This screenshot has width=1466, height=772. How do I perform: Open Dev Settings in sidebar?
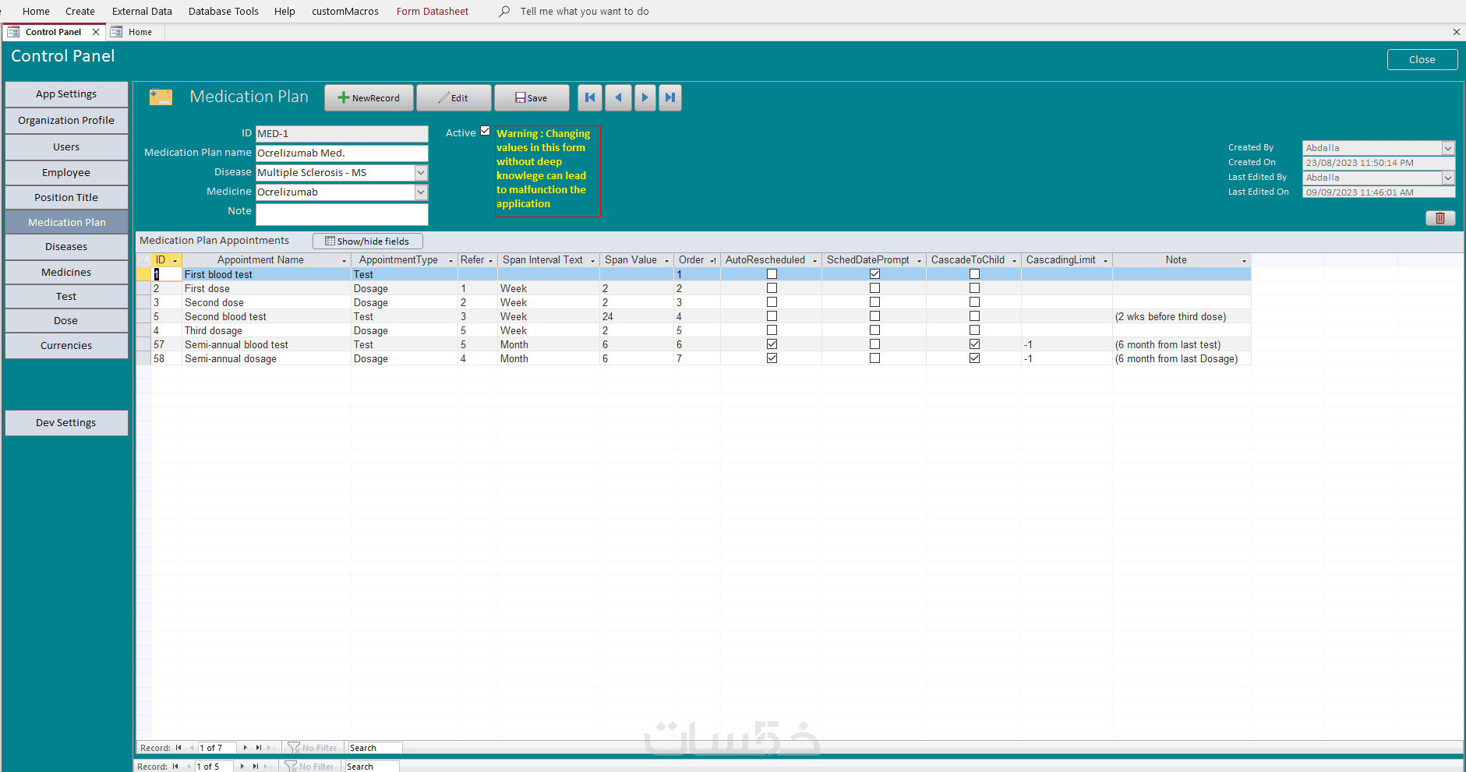[x=66, y=423]
